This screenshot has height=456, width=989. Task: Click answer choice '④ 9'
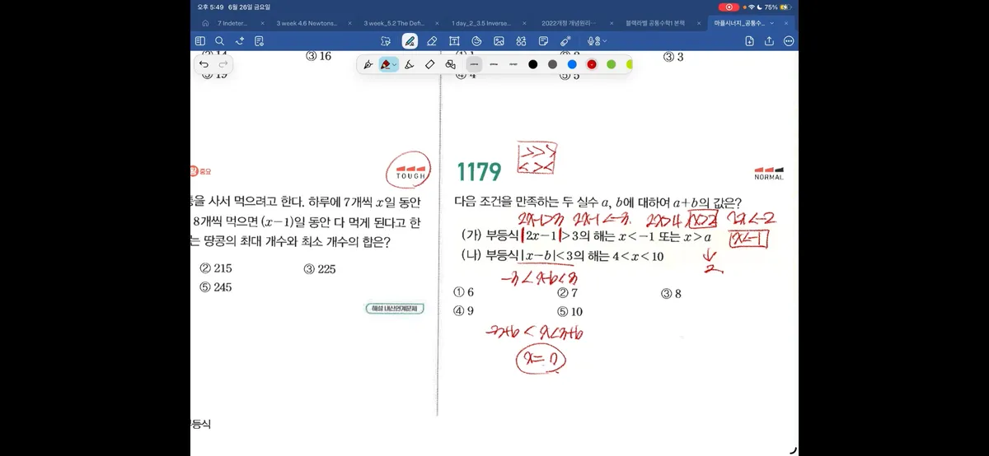pos(464,311)
